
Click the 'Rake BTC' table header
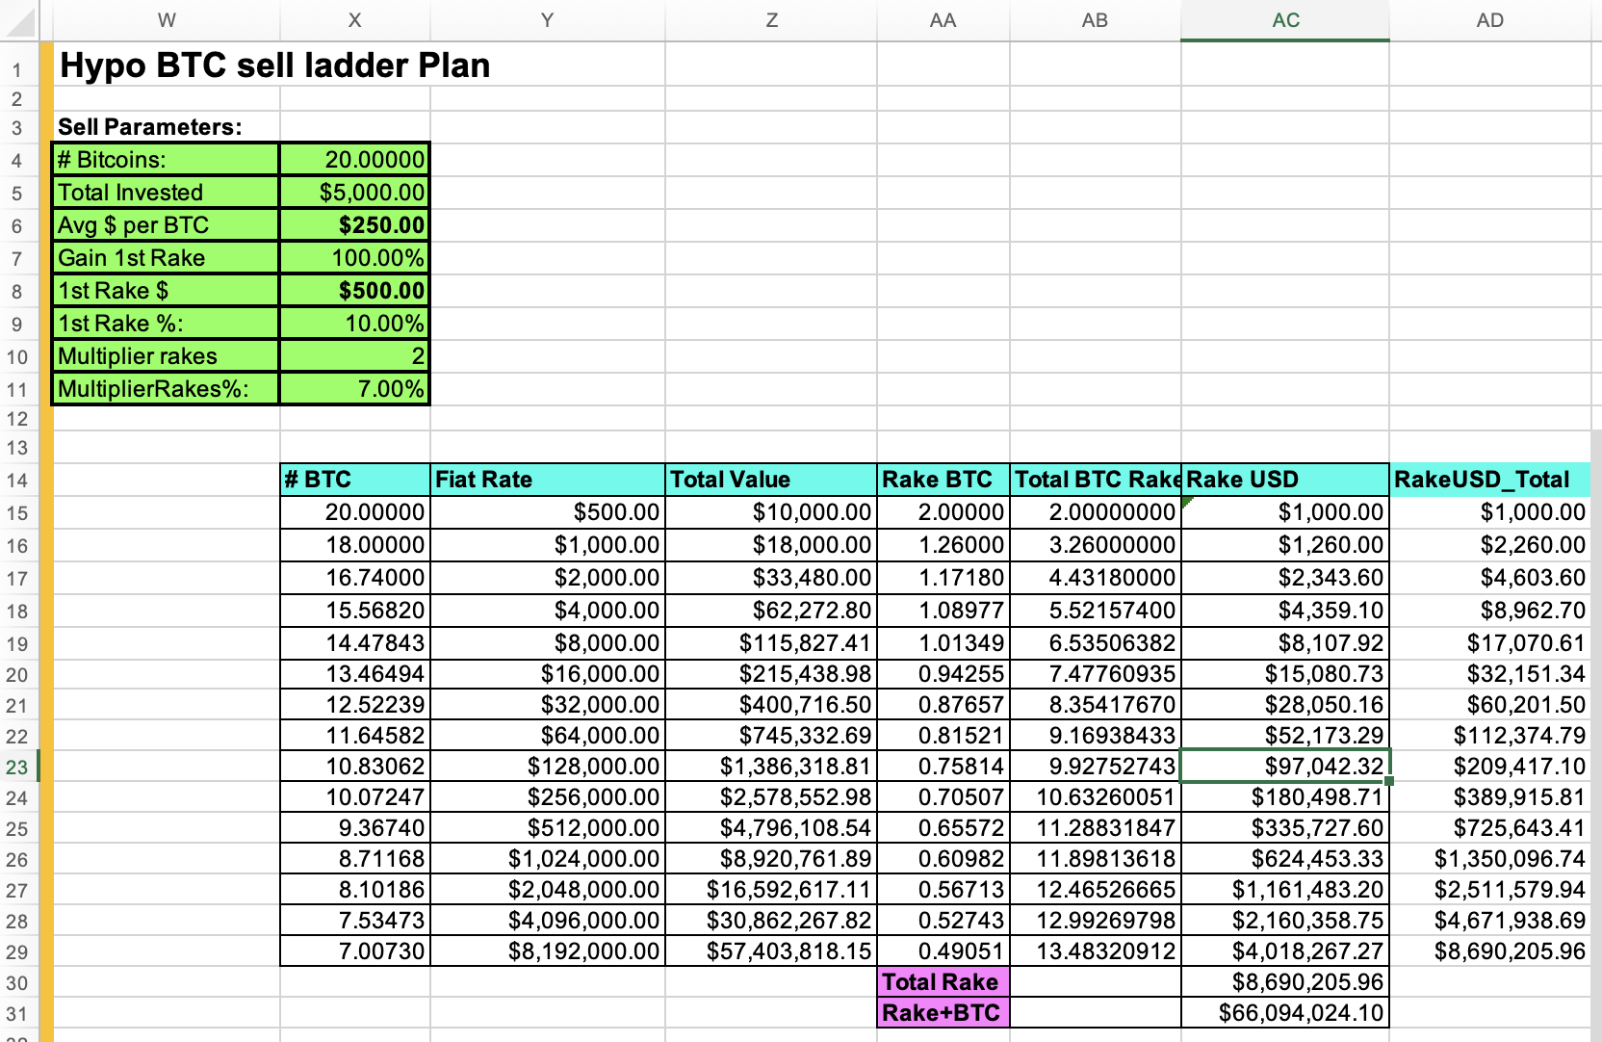click(x=943, y=480)
